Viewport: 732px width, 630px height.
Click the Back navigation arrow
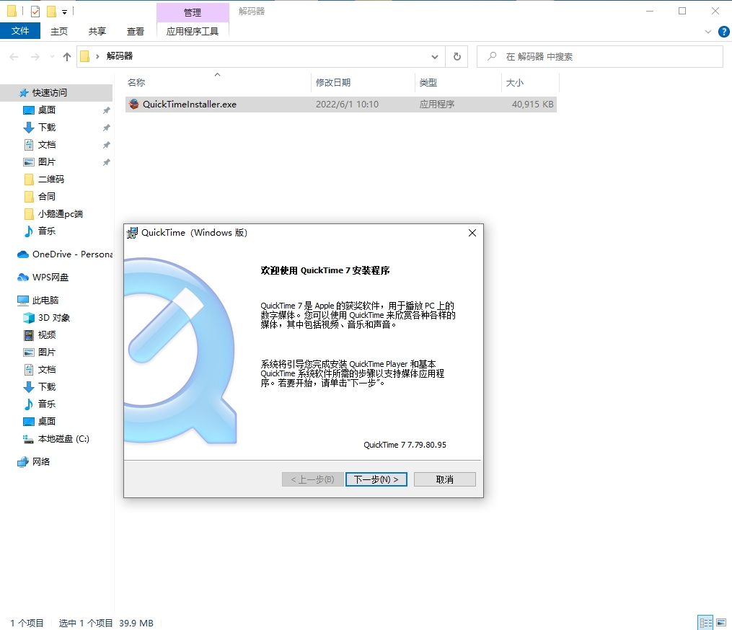14,57
